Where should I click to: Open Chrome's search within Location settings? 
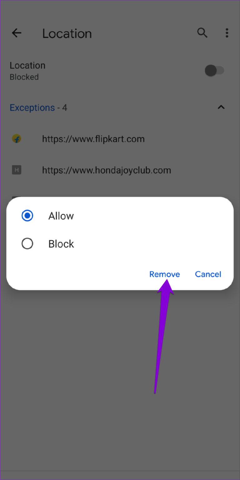point(202,33)
